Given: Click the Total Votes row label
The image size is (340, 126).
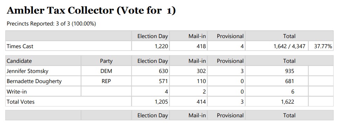Looking at the screenshot, I should (x=21, y=102).
